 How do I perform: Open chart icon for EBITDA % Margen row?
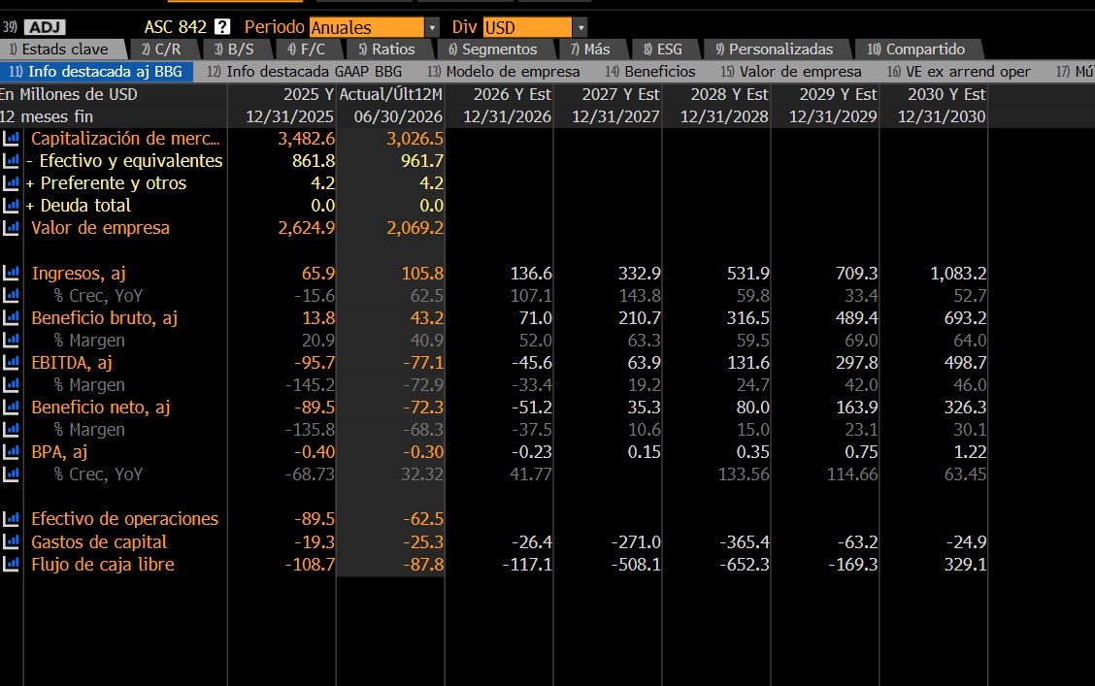[x=12, y=384]
